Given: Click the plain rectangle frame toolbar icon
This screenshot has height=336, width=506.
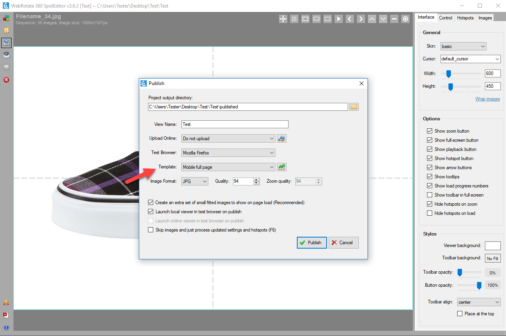Looking at the screenshot, I should [x=327, y=19].
